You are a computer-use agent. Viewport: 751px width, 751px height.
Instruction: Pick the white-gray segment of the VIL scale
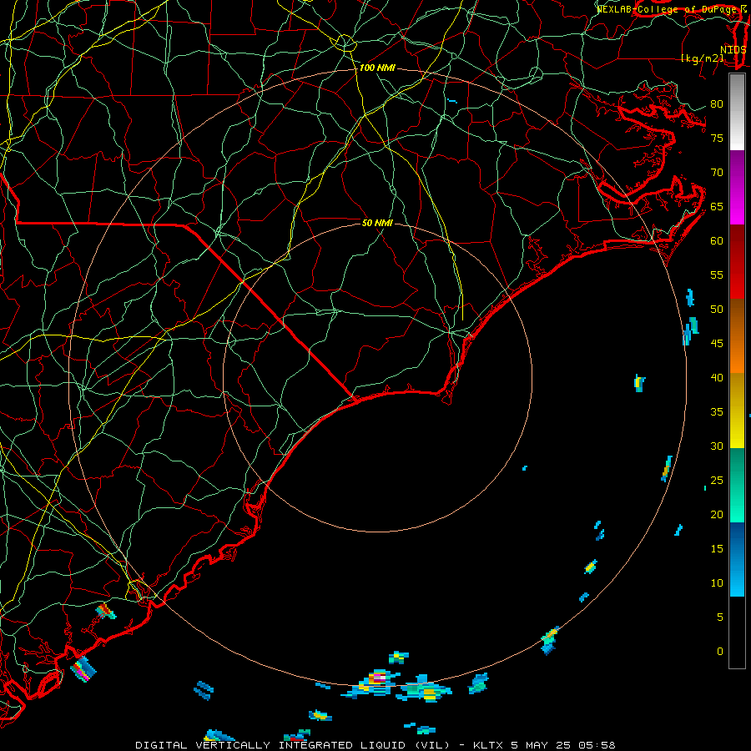click(737, 112)
